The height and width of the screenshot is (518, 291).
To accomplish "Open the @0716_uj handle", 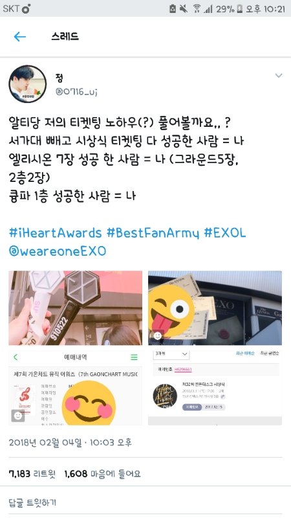I will 76,92.
